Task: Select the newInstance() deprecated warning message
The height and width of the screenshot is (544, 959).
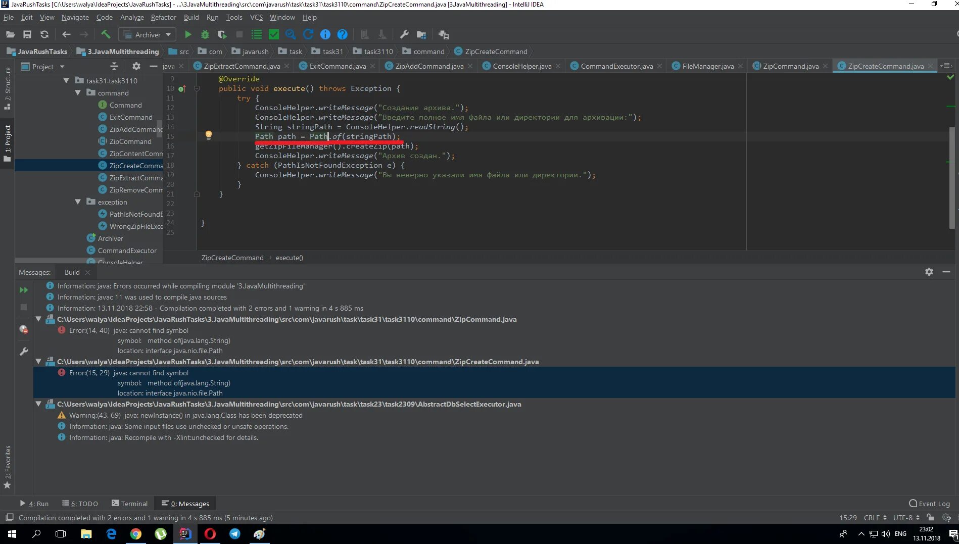Action: coord(185,415)
